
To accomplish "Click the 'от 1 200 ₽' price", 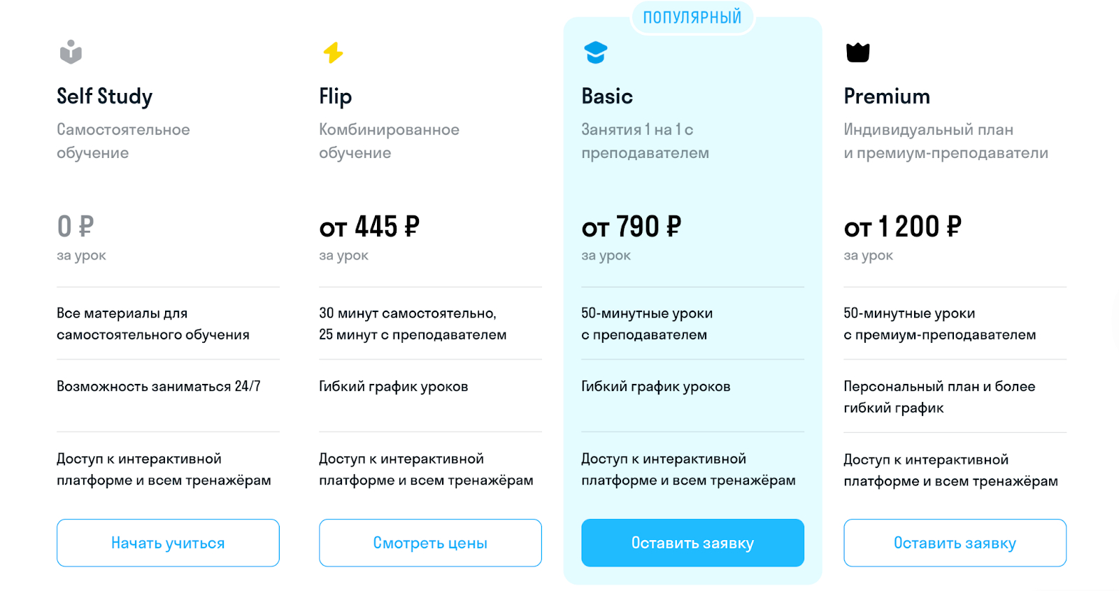I will (902, 227).
